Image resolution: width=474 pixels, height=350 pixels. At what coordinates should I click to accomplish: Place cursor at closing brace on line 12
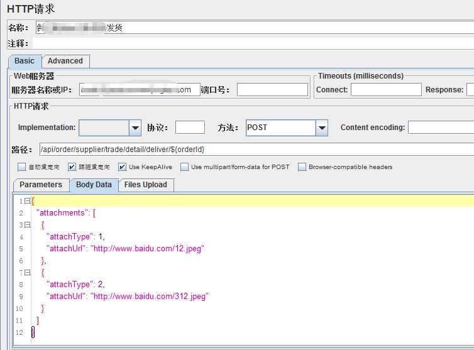(33, 332)
